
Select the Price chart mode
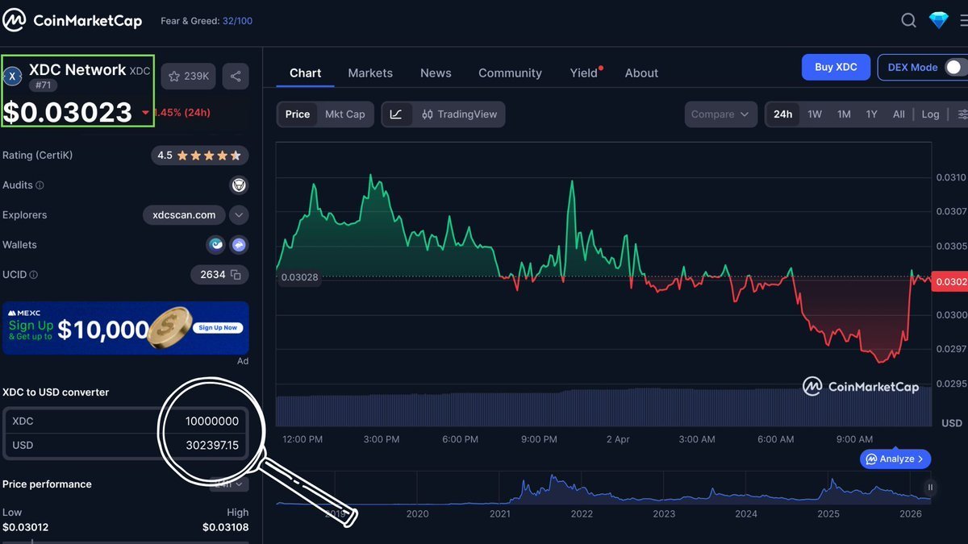[x=298, y=114]
